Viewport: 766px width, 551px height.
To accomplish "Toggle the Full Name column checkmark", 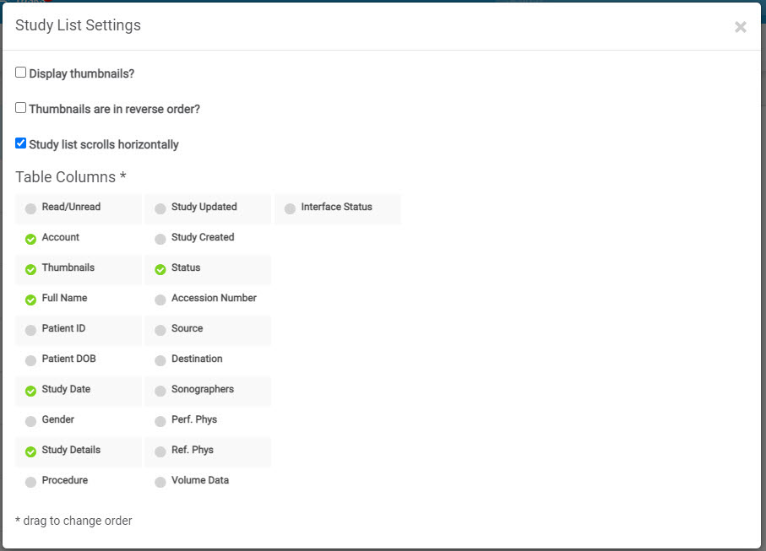I will [30, 300].
